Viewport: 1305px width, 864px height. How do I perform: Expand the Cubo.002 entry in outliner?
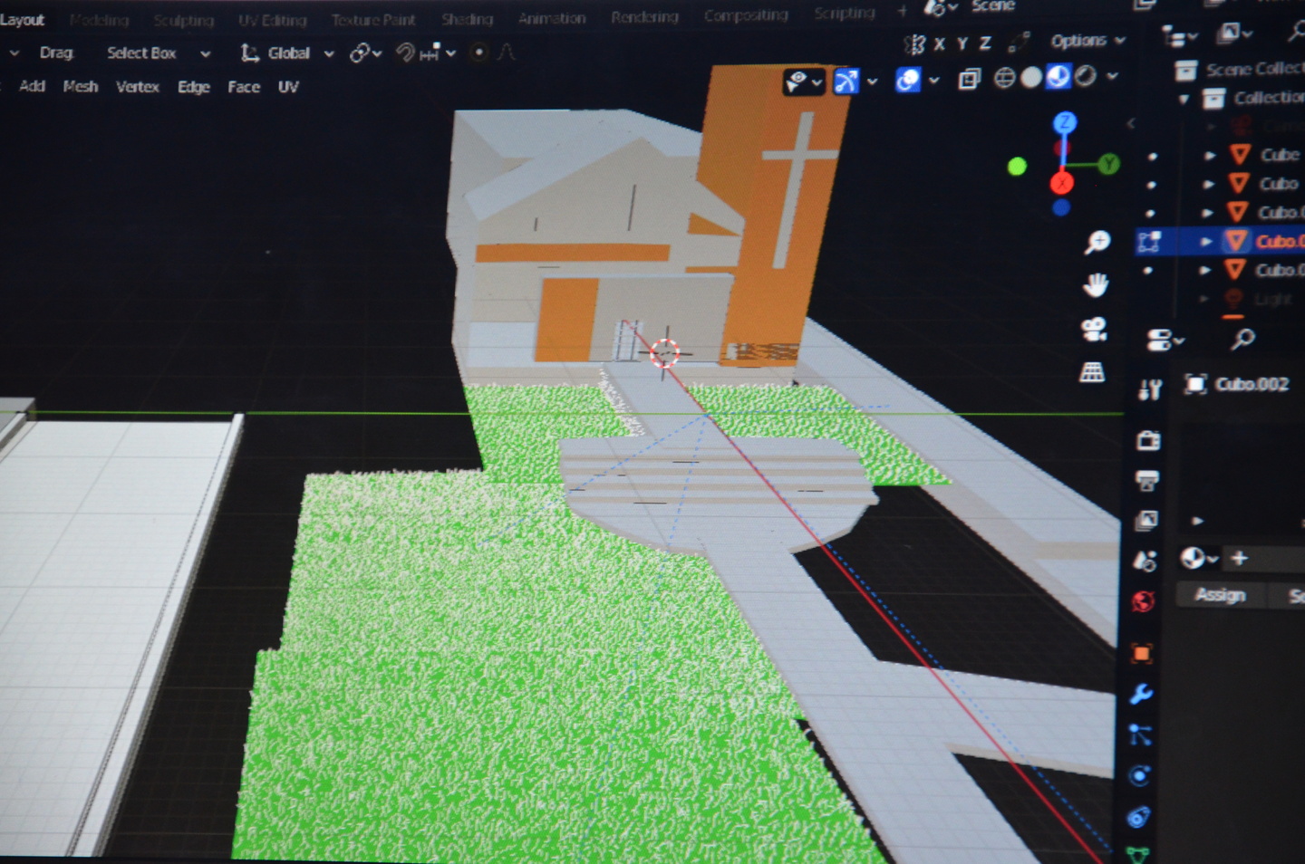point(1205,242)
